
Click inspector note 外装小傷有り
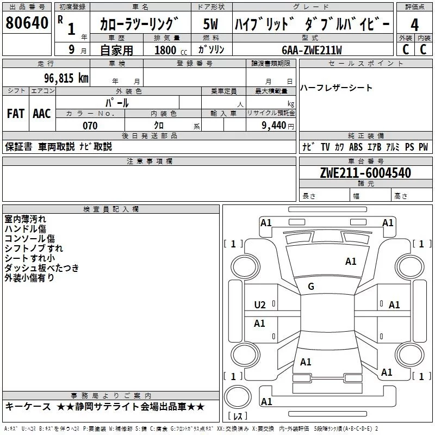click(x=29, y=278)
